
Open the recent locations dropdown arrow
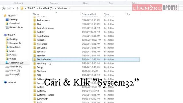pyautogui.click(x=13, y=8)
